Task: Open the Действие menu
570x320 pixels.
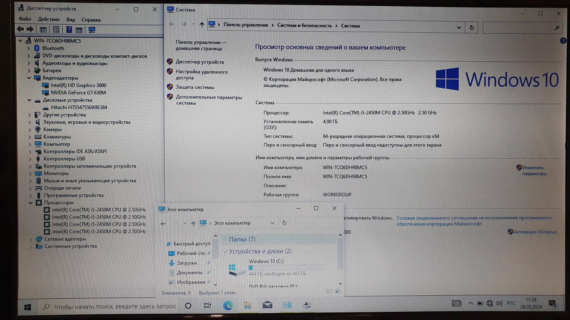Action: click(49, 19)
